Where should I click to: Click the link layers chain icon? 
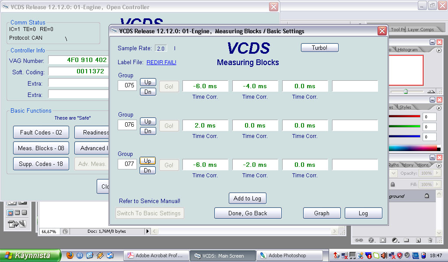tap(359, 240)
